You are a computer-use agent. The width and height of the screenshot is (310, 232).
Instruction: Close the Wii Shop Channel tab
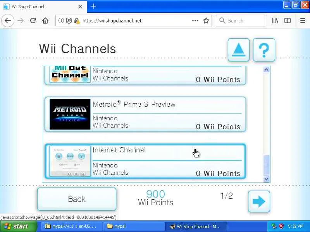click(x=80, y=7)
